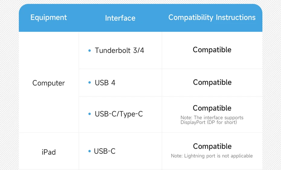Click Compatible in the USB-C/Type-C row

tap(212, 108)
